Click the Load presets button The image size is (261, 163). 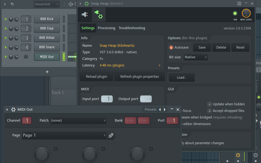pos(181,78)
